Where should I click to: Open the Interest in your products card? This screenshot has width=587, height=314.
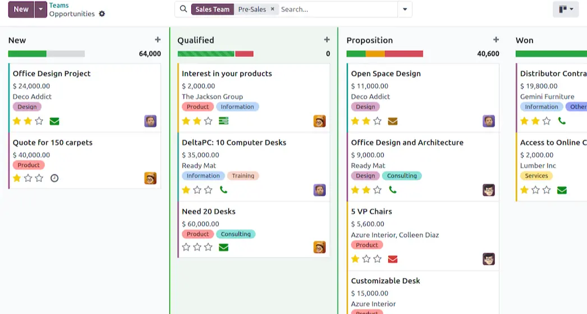tap(227, 74)
